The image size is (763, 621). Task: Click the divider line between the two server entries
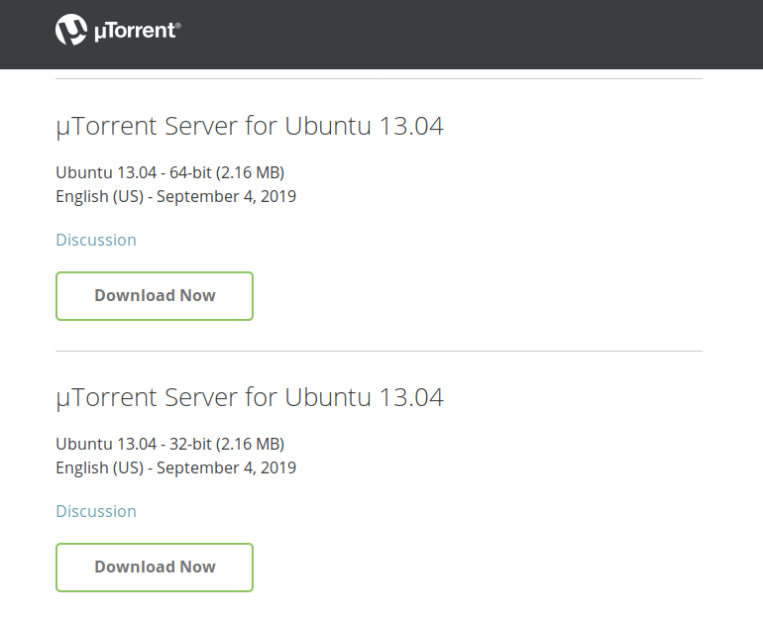379,351
